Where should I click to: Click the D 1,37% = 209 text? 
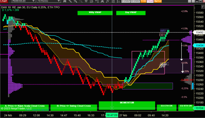pos(10,10)
